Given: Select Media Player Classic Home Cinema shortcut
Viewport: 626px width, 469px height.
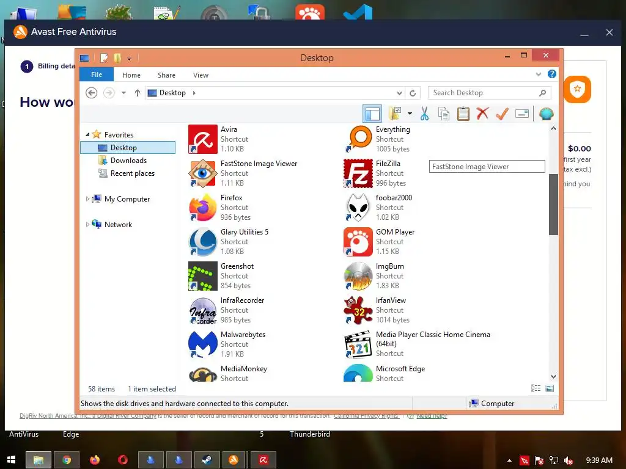Looking at the screenshot, I should pos(358,344).
